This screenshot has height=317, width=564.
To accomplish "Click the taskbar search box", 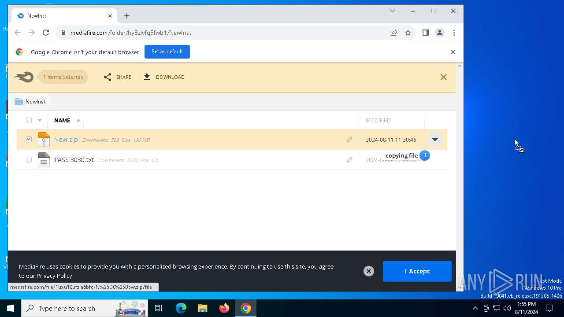I will [x=85, y=308].
